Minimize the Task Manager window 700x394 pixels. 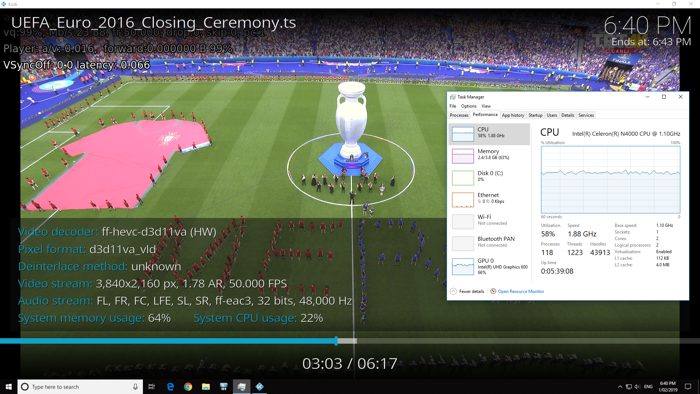click(x=647, y=97)
